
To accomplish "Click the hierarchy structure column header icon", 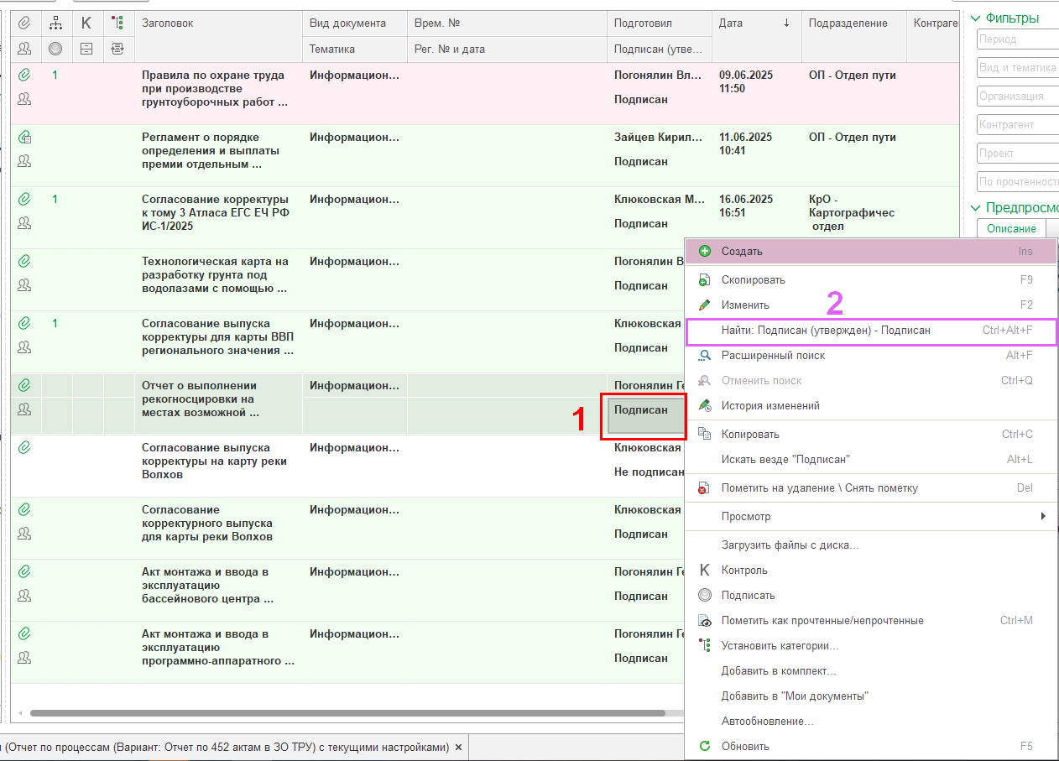I will (56, 23).
